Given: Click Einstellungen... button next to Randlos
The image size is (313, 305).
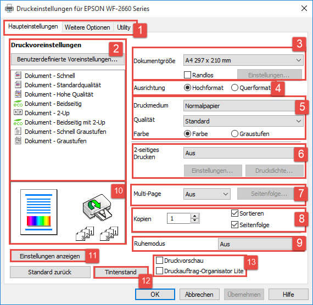Looking at the screenshot, I should click(x=269, y=75).
